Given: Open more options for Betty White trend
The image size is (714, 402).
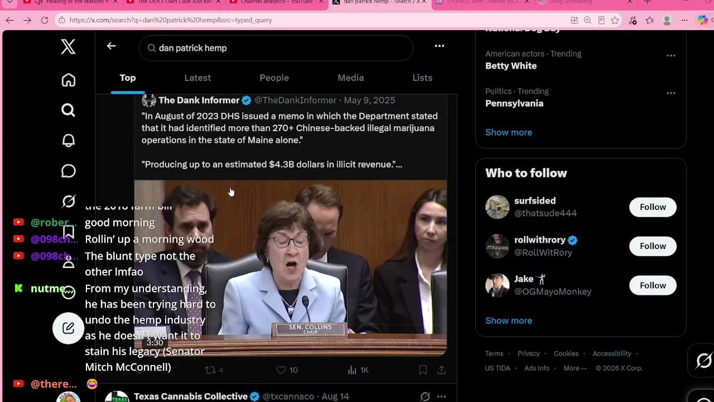Looking at the screenshot, I should click(671, 55).
